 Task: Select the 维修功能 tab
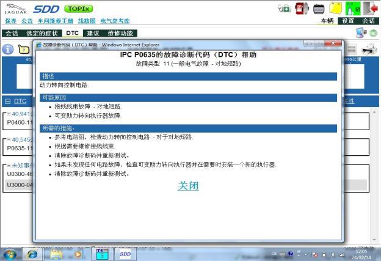point(120,34)
